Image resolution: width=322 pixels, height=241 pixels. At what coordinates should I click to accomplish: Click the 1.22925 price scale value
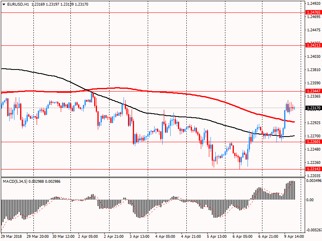pos(314,123)
